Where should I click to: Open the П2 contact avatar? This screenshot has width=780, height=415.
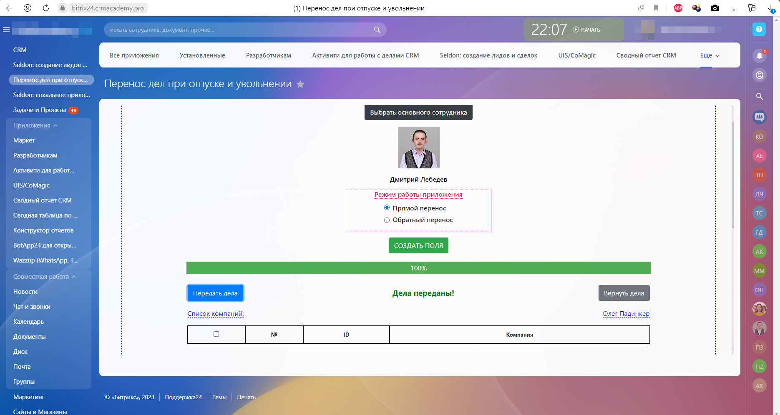pyautogui.click(x=760, y=367)
